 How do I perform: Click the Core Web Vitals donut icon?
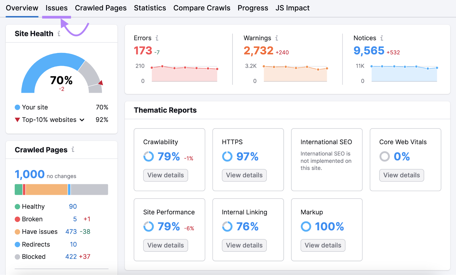point(384,156)
